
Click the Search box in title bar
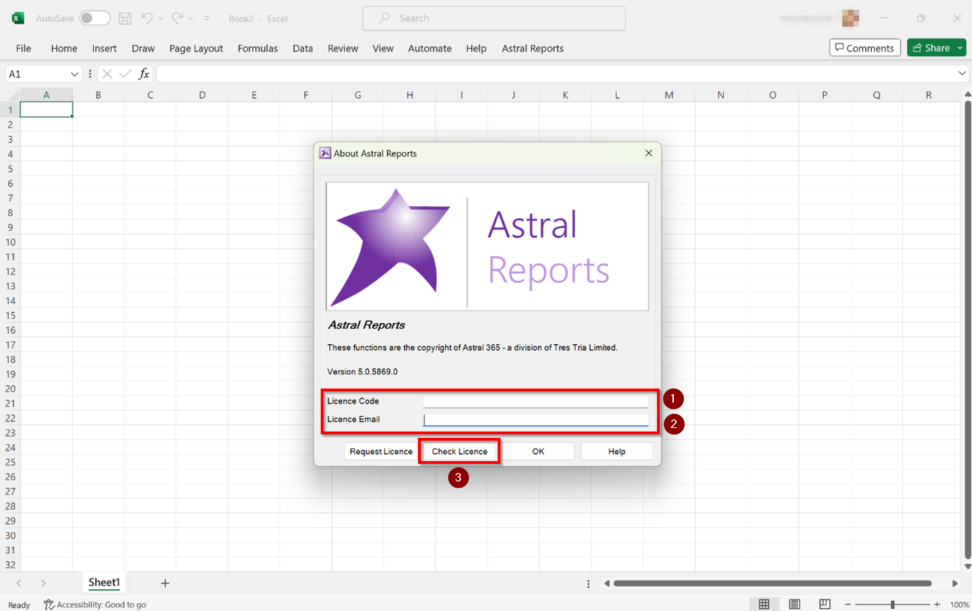(x=494, y=18)
